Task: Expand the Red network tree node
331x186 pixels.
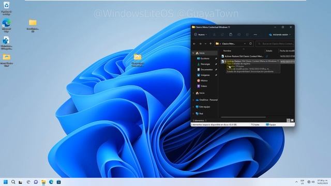Action: pos(193,114)
